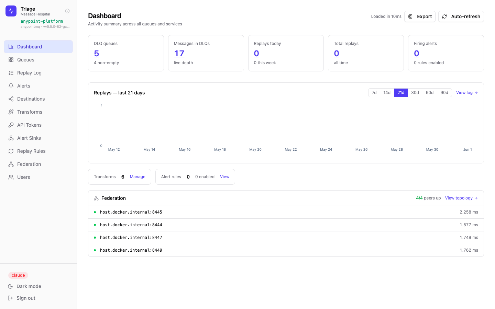Viewport: 495px width, 309px height.
Task: Click the Destinations share icon
Action: (11, 99)
